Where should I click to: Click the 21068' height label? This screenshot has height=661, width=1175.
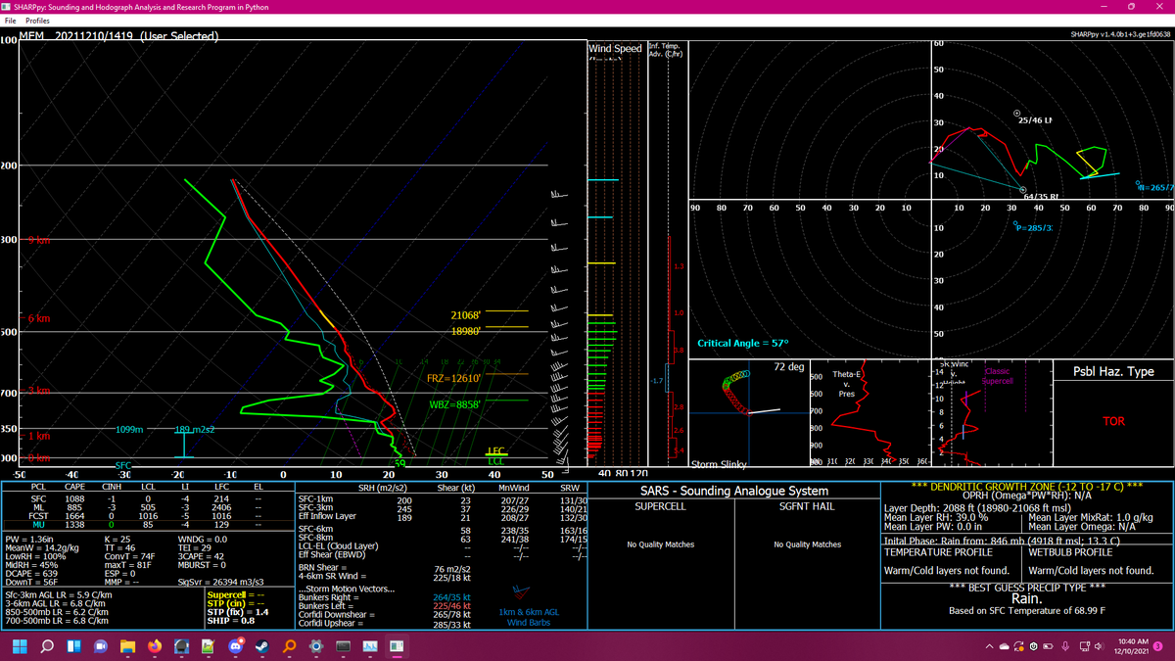pos(466,315)
